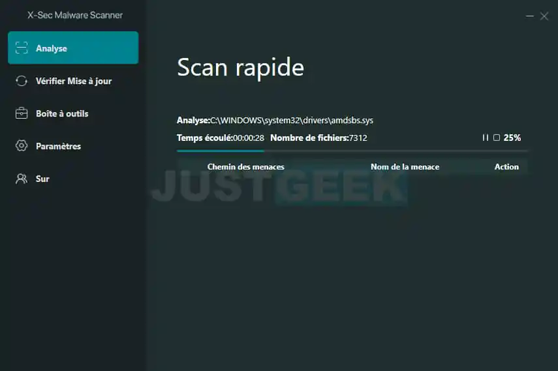Stop the scan with the square button

[497, 138]
